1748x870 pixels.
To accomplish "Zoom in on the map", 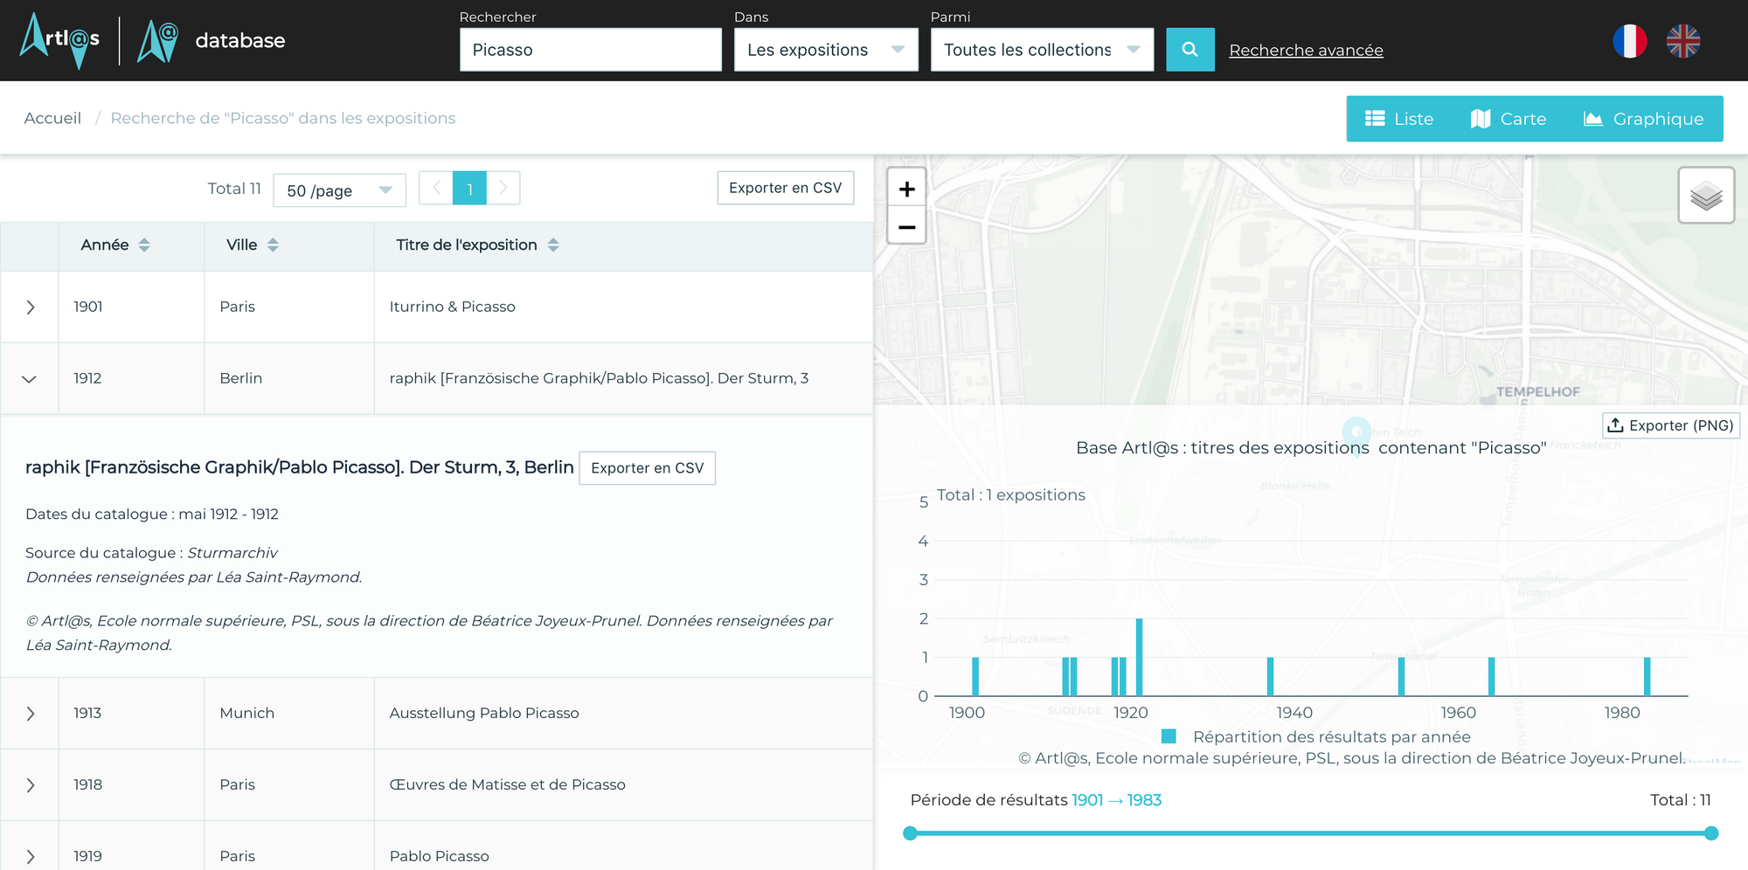I will (906, 189).
